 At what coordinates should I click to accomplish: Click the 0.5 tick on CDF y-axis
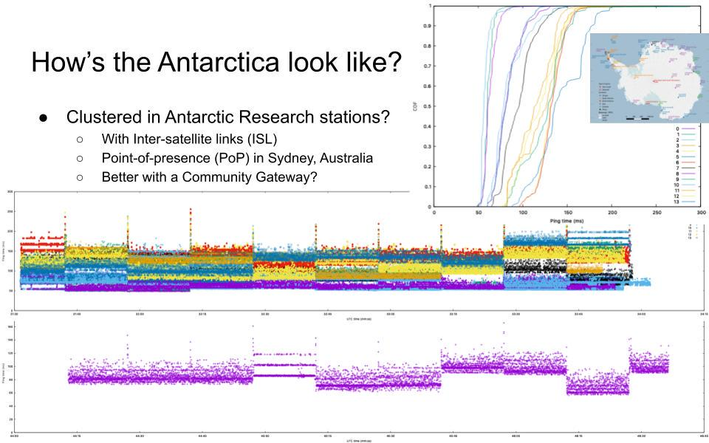tap(426, 106)
